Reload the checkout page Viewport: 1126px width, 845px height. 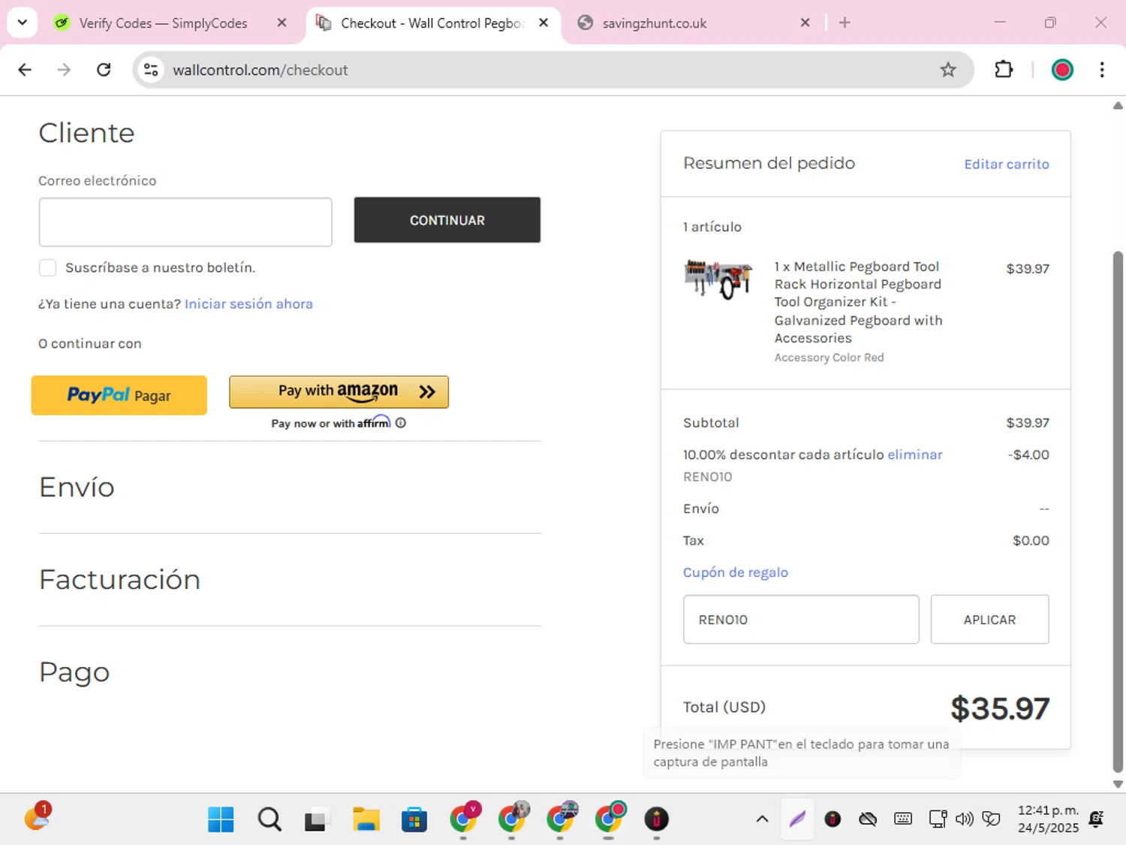click(x=104, y=70)
